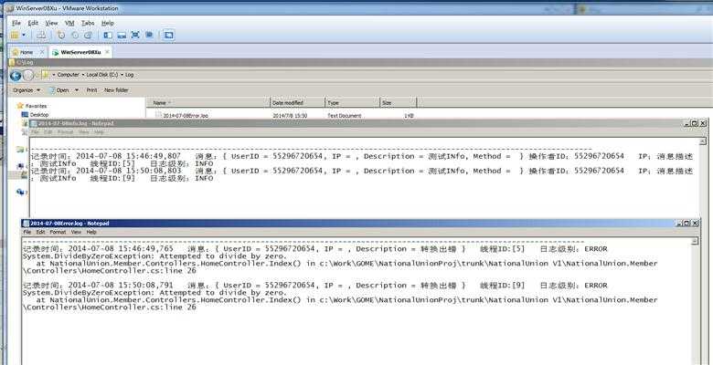The height and width of the screenshot is (365, 713).
Task: Expand the arrow next to Open button
Action: (77, 90)
